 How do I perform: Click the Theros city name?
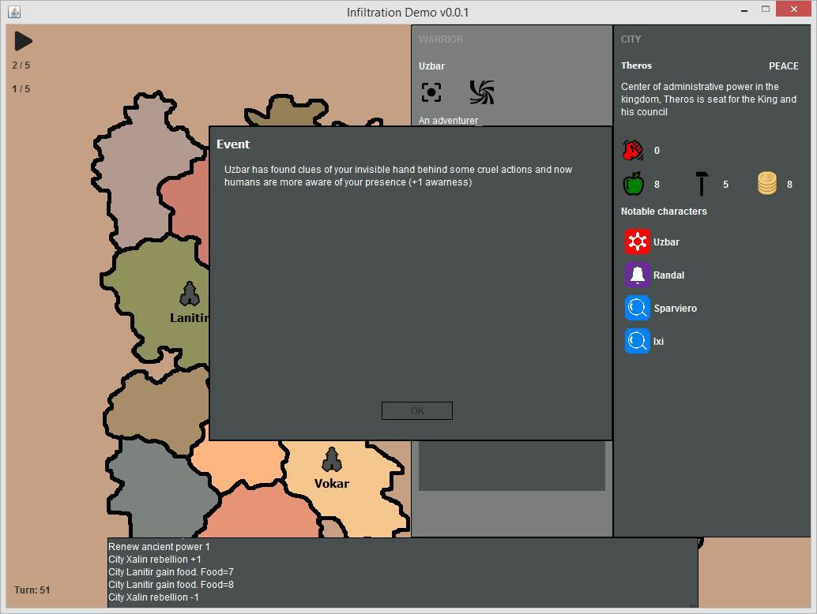(636, 66)
